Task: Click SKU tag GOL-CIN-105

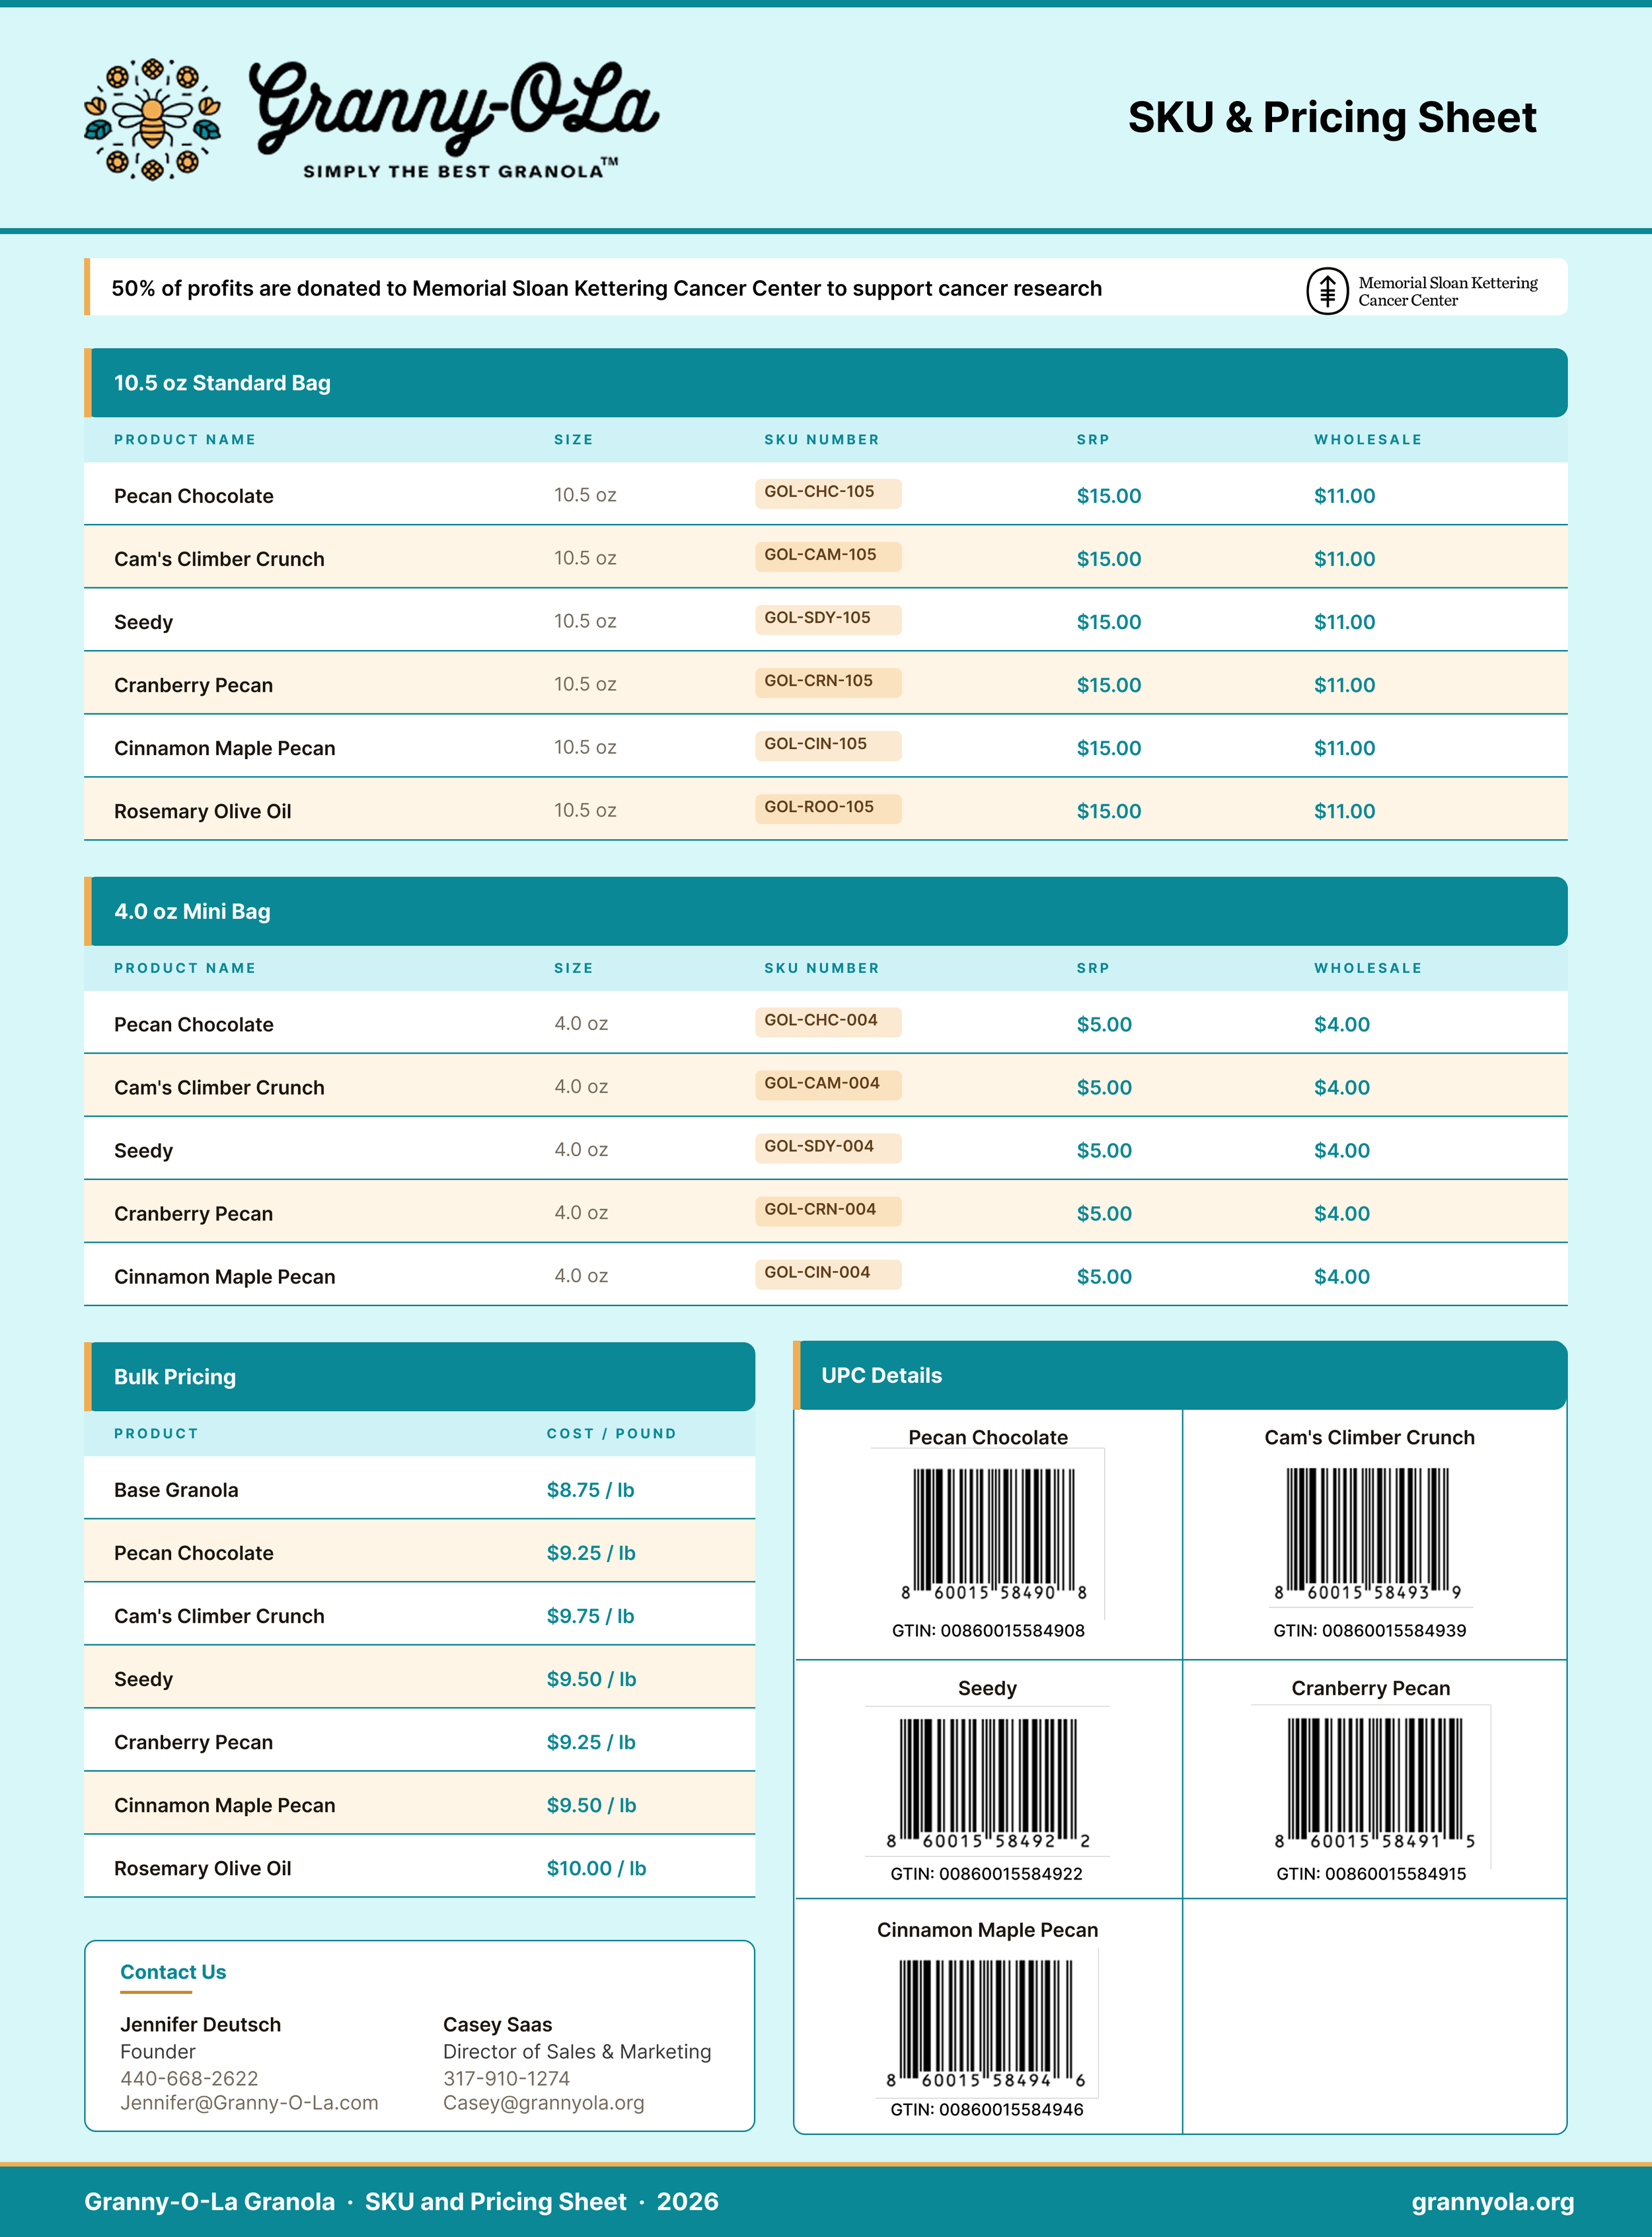Action: click(x=828, y=745)
